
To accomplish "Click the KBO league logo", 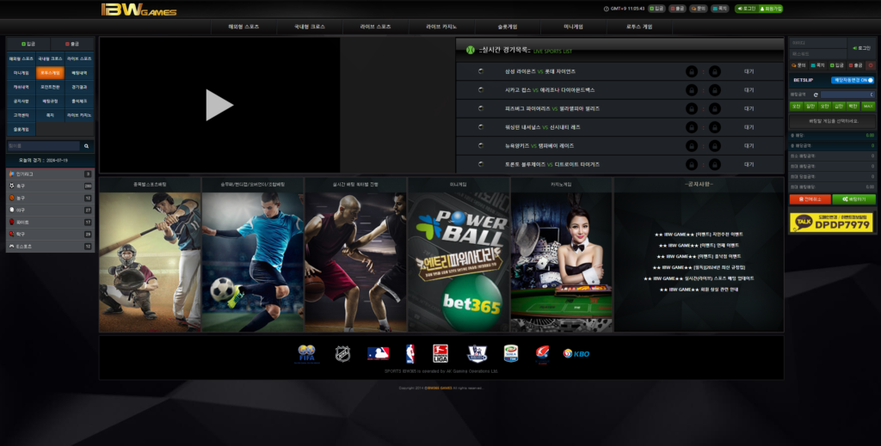I will pyautogui.click(x=576, y=353).
